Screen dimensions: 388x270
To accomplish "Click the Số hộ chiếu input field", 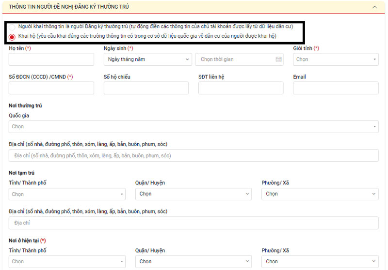I will (146, 88).
